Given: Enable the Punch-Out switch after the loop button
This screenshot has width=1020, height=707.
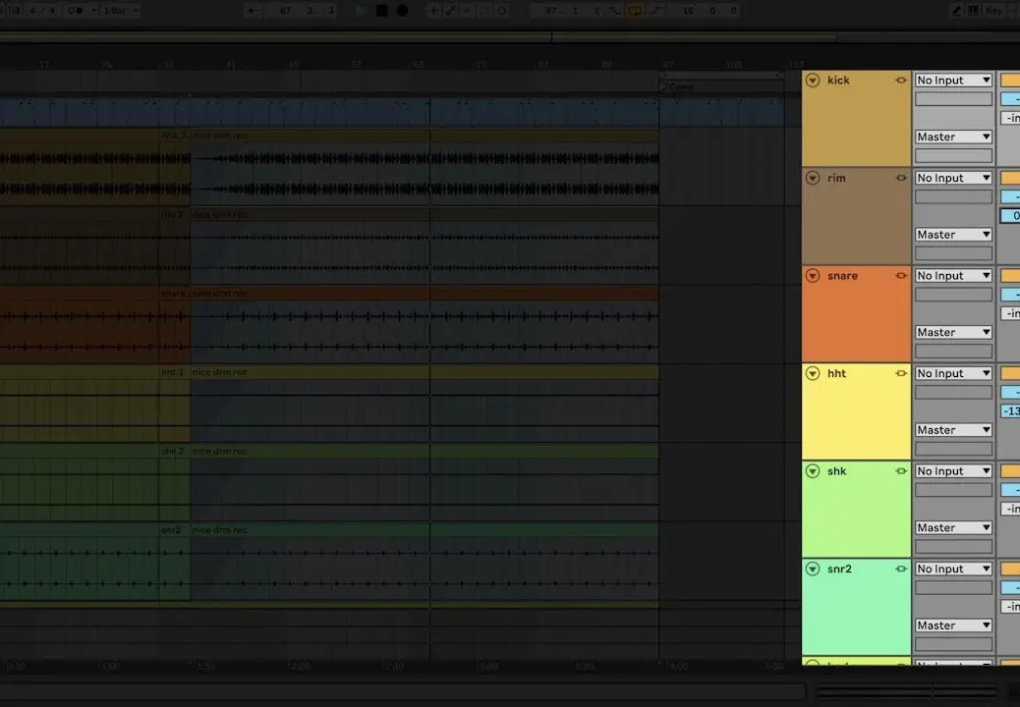Looking at the screenshot, I should point(655,11).
